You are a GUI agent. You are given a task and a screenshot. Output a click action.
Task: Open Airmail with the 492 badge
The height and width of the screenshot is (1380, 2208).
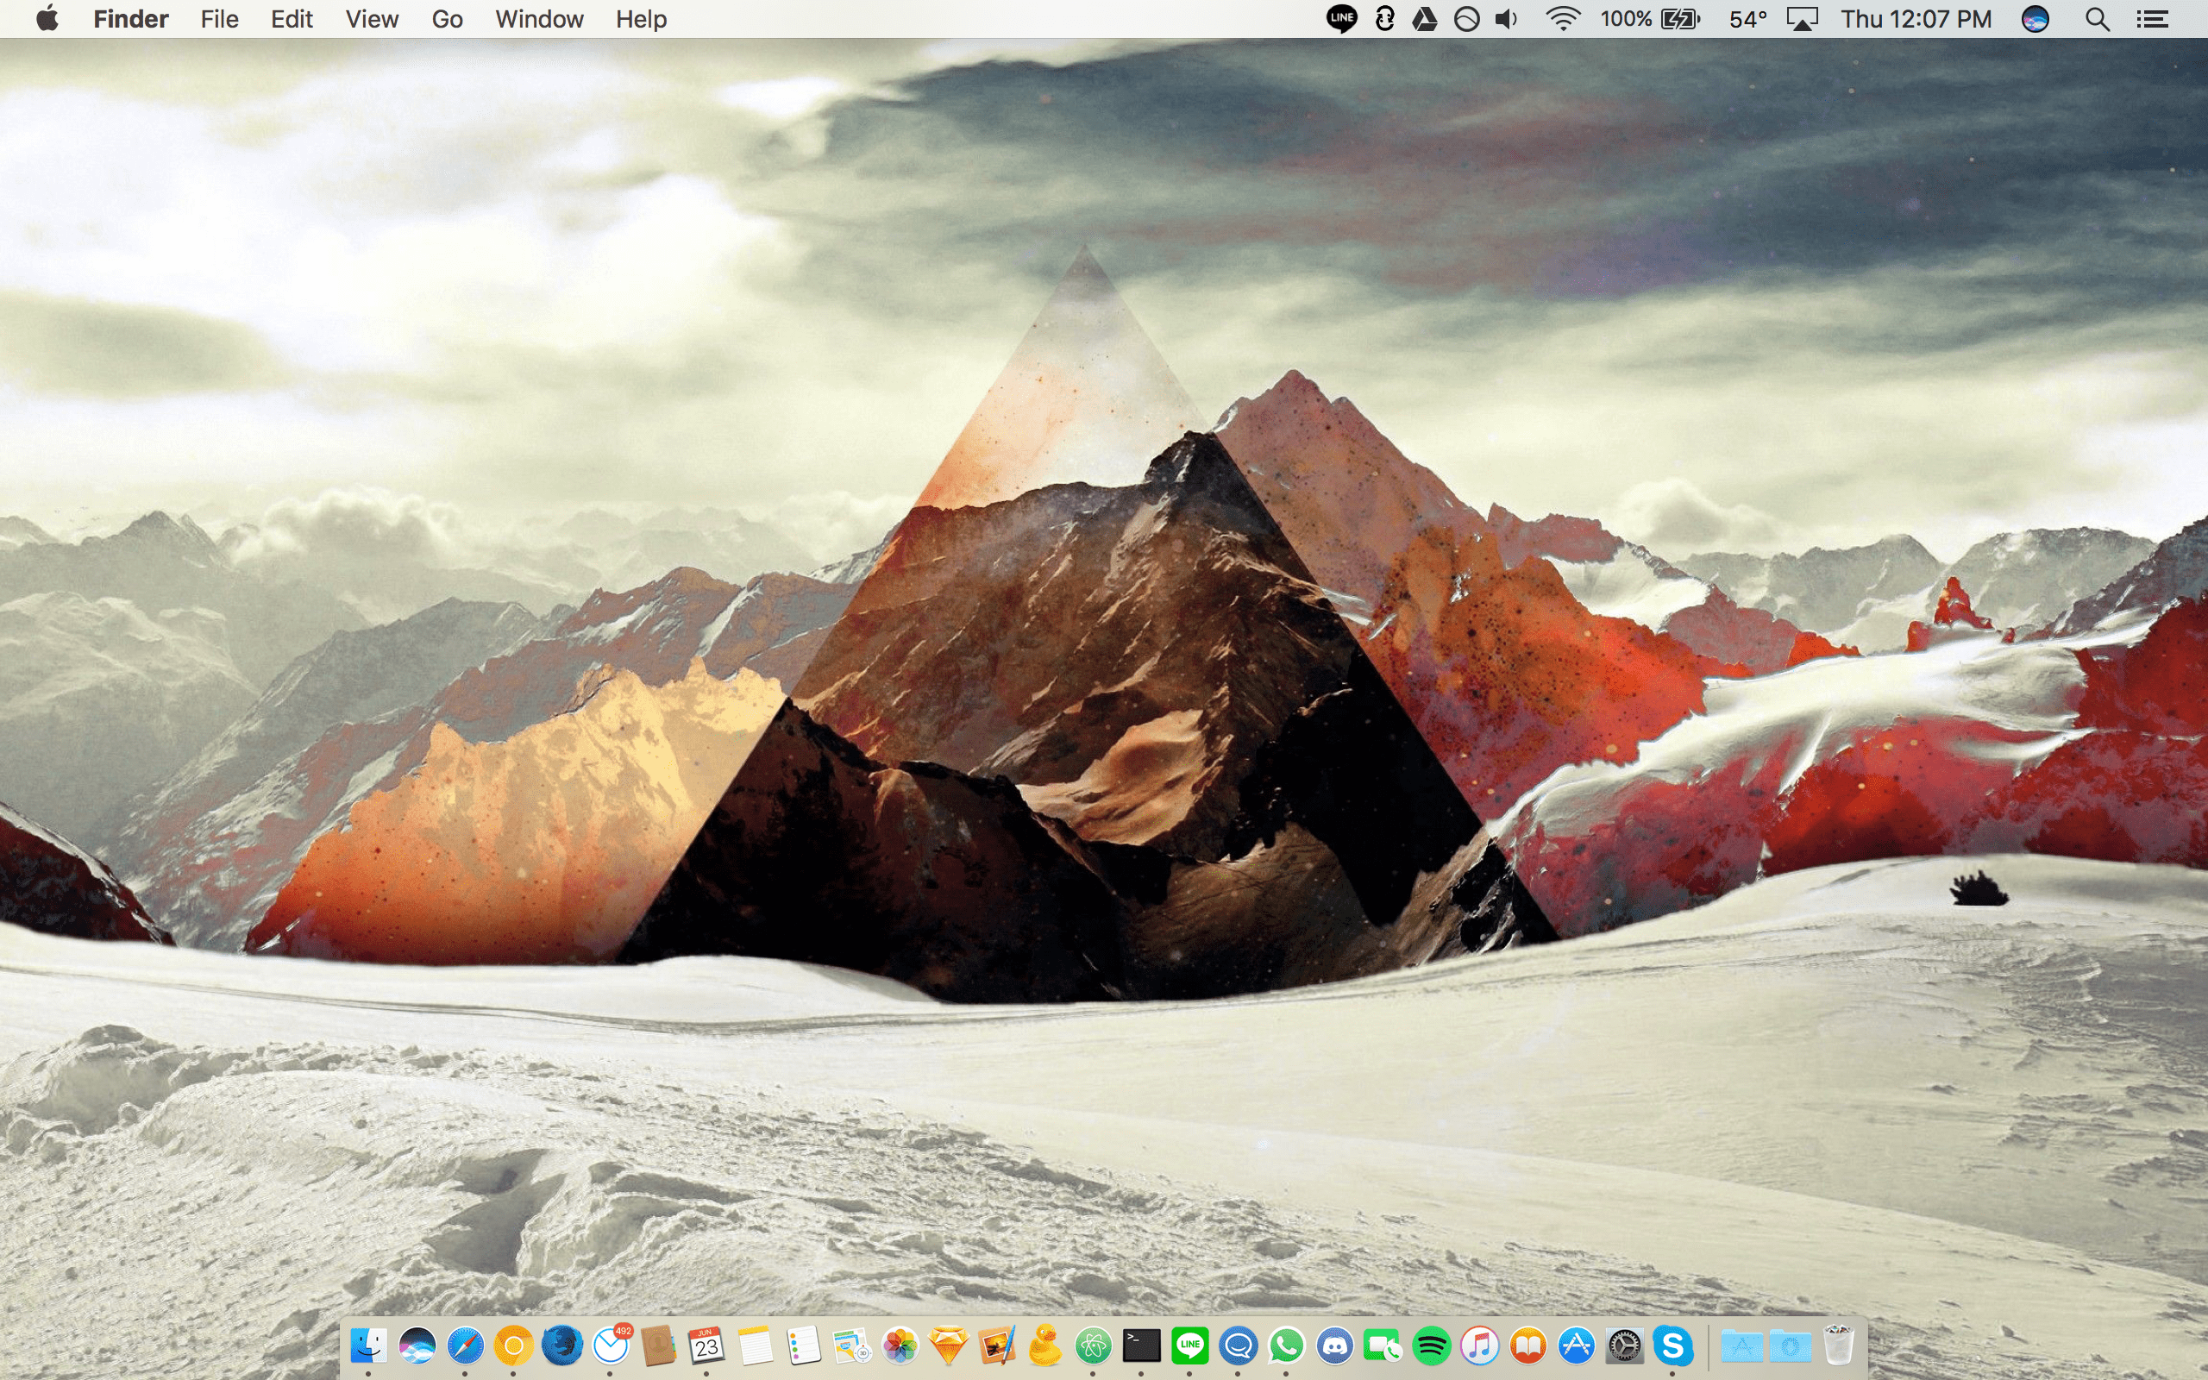(611, 1345)
